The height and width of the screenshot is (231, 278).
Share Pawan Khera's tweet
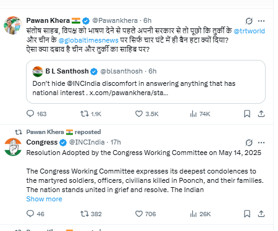tap(261, 114)
